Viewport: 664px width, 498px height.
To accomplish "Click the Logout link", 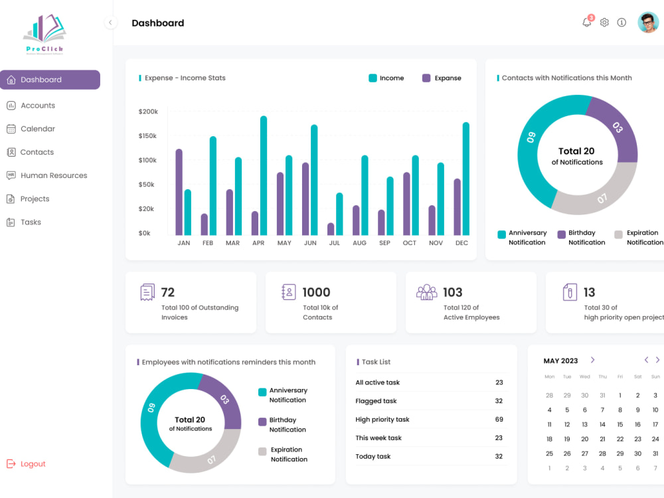I will tap(33, 463).
